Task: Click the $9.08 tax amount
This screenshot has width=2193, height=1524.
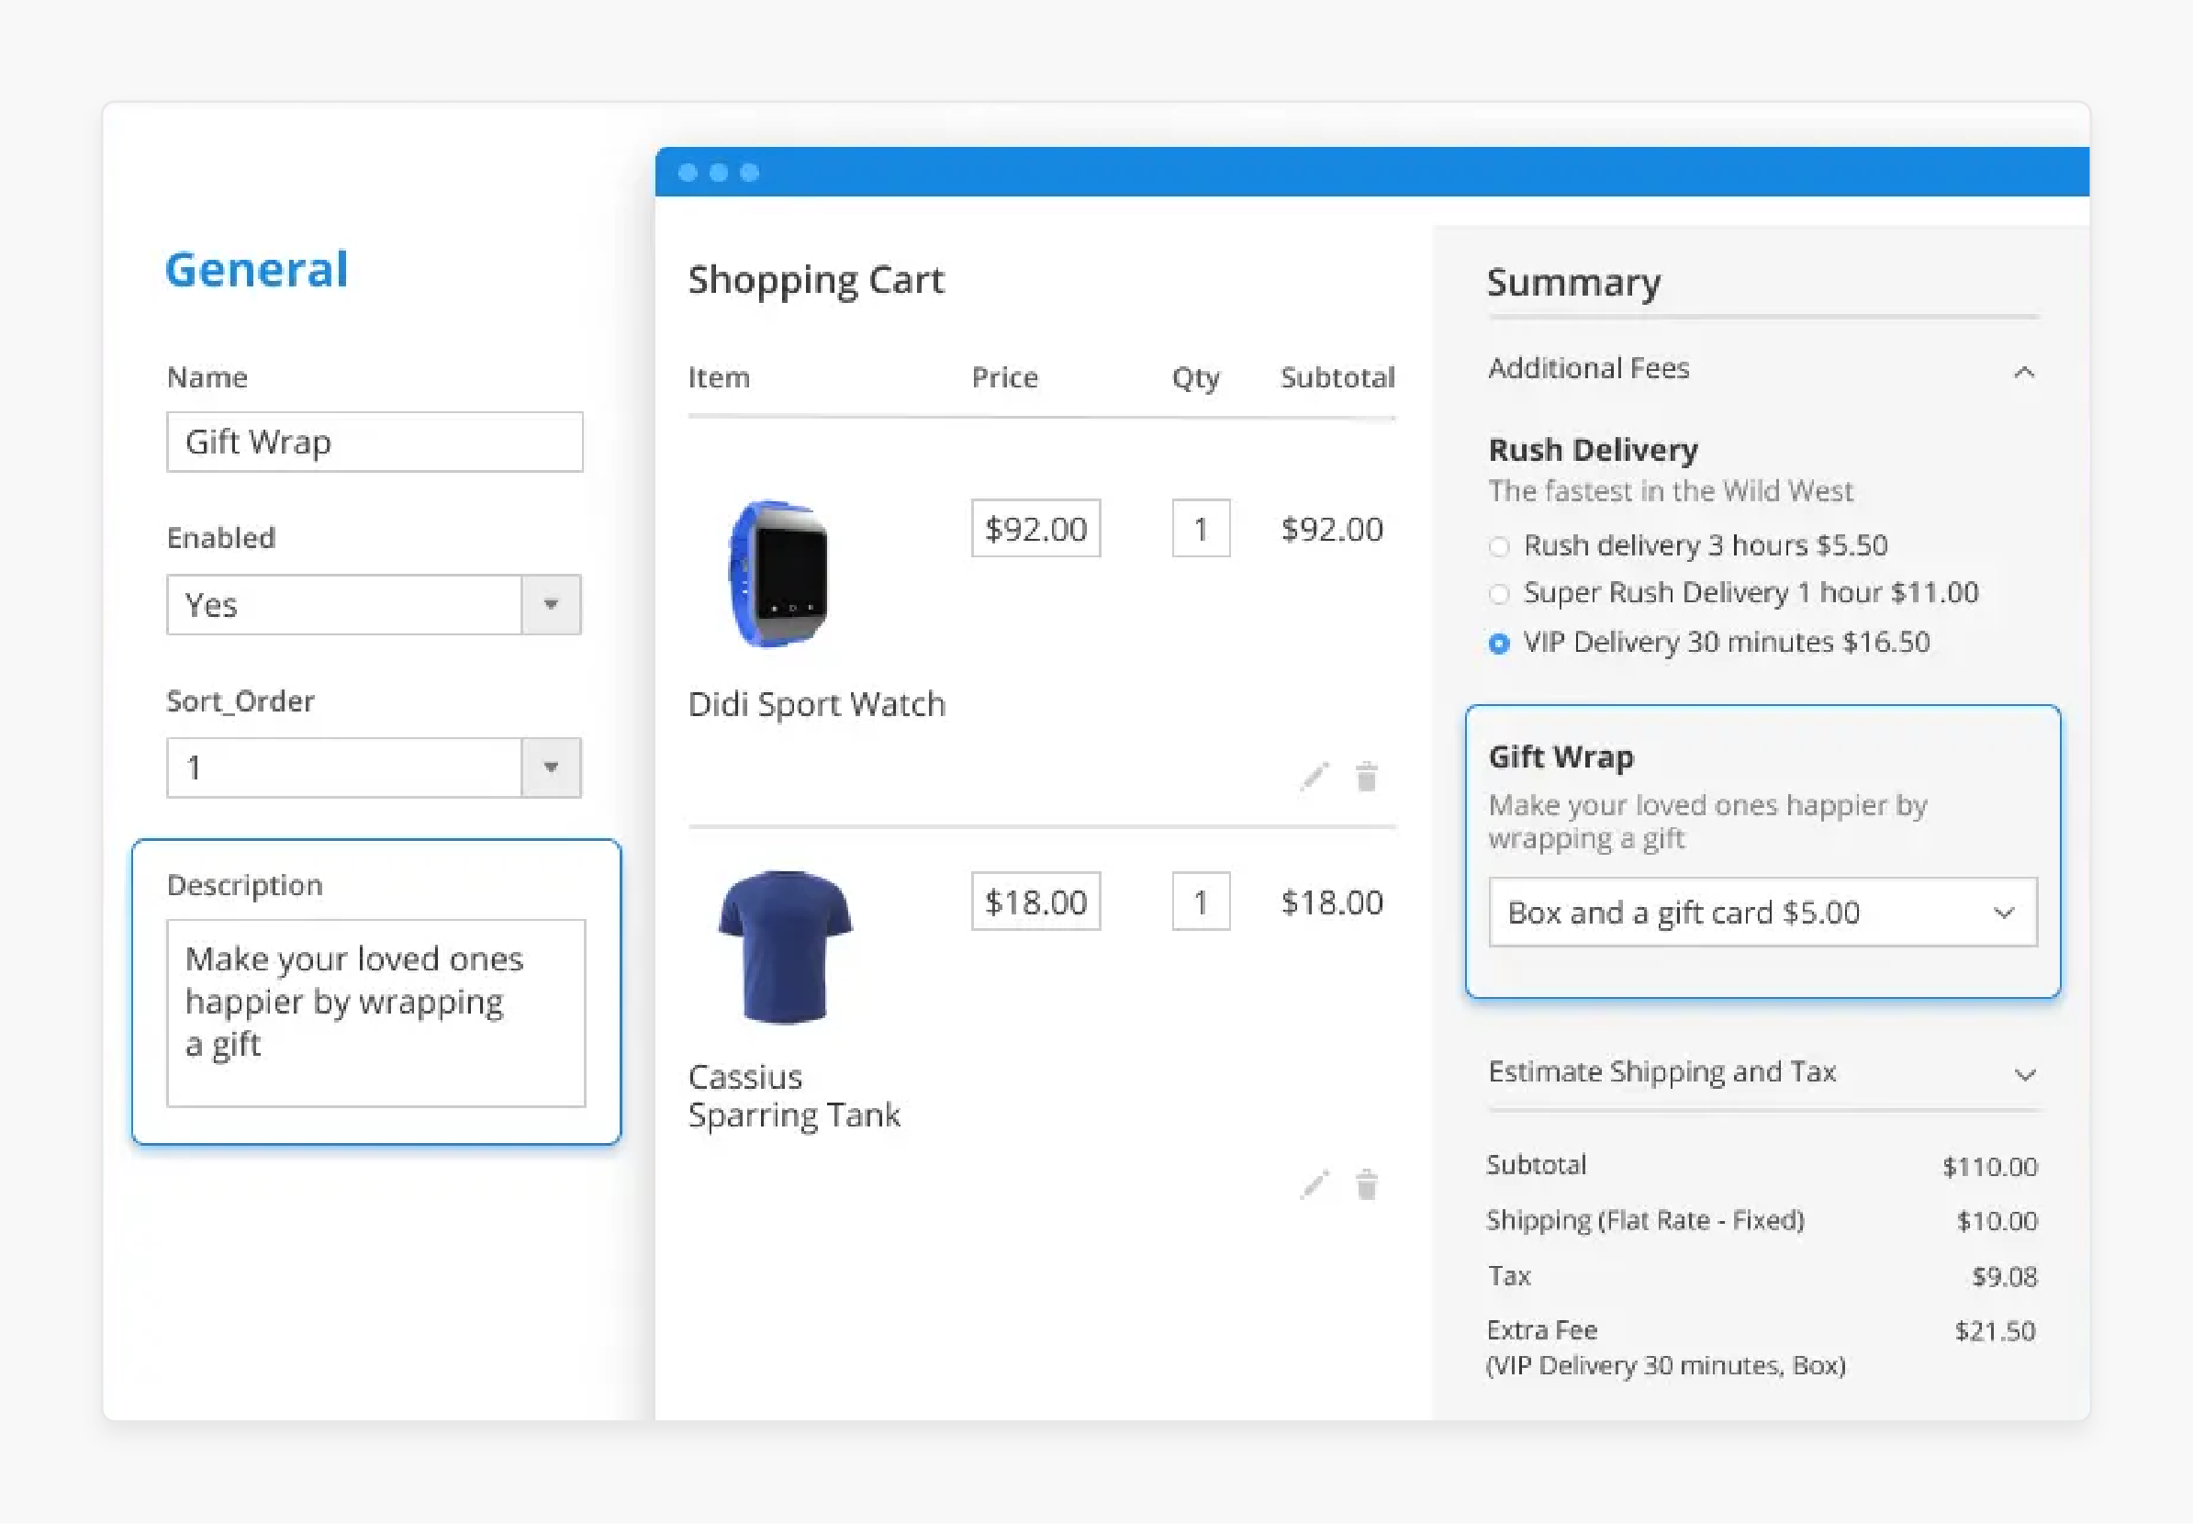Action: (2004, 1277)
